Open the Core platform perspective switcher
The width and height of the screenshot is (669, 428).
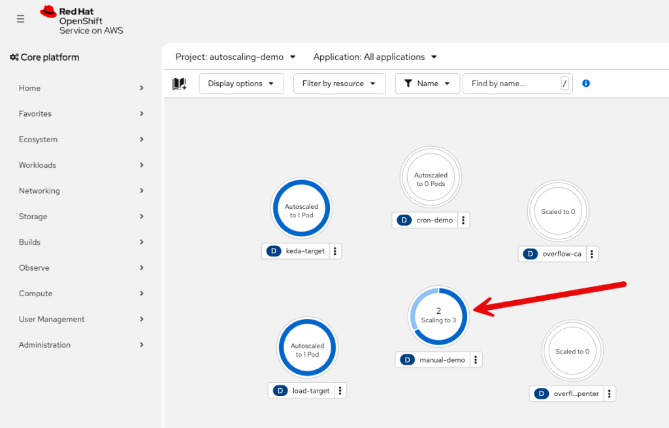pyautogui.click(x=44, y=57)
